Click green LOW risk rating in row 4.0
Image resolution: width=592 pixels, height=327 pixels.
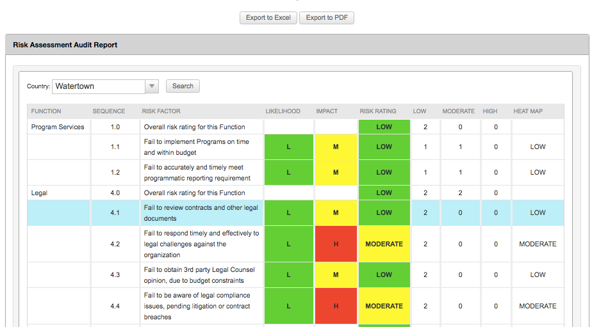pos(384,193)
